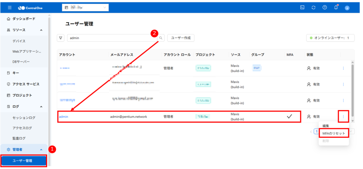This screenshot has height=169, width=363.
Task: Open the terminal console icon
Action: pyautogui.click(x=302, y=7)
